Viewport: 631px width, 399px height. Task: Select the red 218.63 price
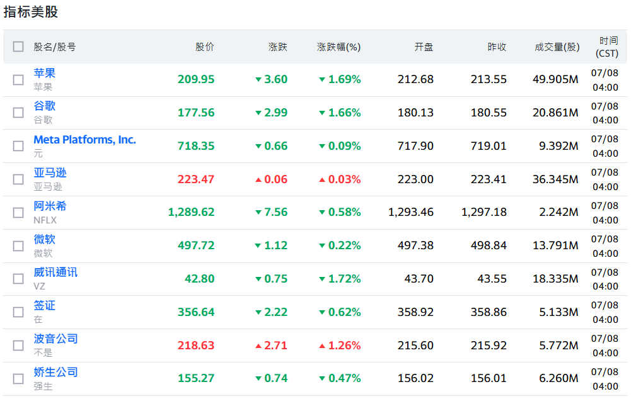196,346
